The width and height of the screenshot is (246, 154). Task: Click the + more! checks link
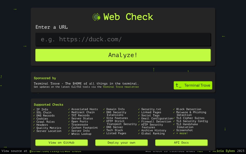pos(182,133)
